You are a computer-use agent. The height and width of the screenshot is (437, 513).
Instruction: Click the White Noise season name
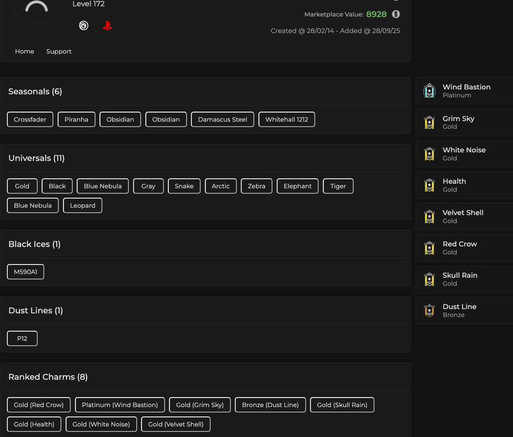464,150
